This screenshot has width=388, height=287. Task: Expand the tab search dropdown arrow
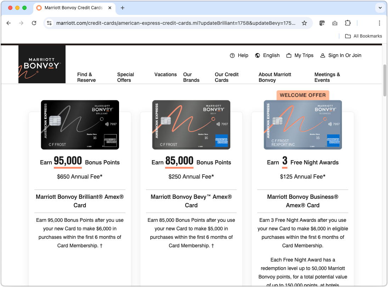(380, 8)
